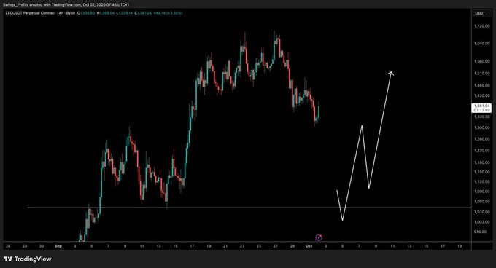Click the 1,030.00 price axis label
496x268 pixels.
point(481,212)
